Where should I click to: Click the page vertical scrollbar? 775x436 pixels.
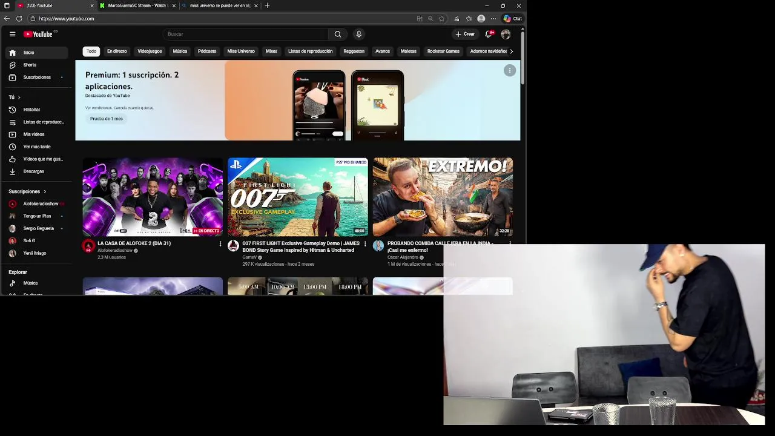click(523, 58)
